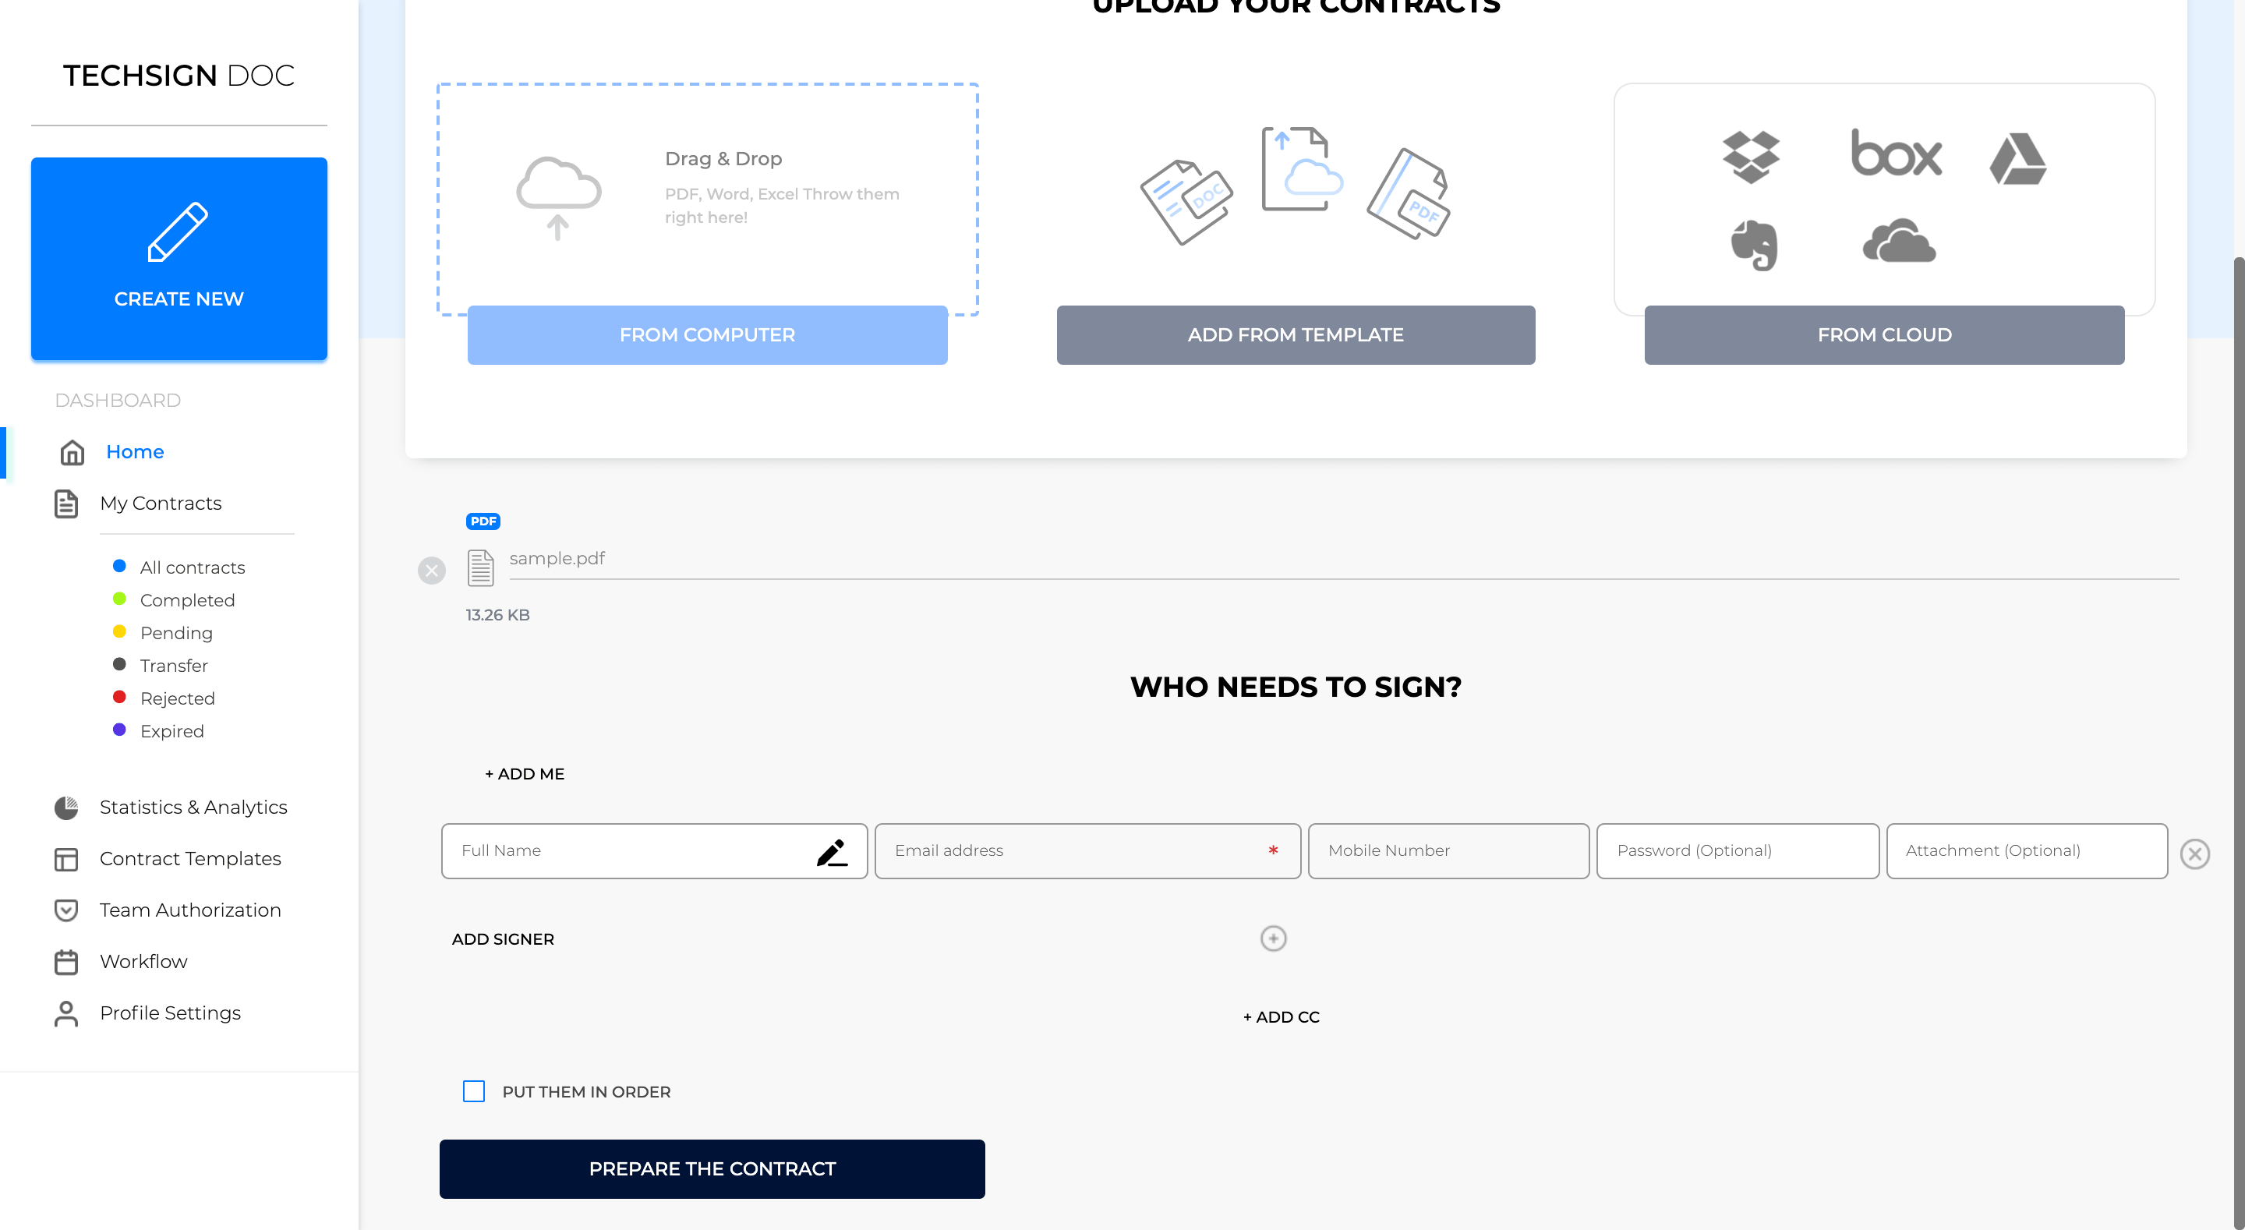The height and width of the screenshot is (1230, 2245).
Task: Click the cloud upload icon in drop zone
Action: (x=559, y=198)
